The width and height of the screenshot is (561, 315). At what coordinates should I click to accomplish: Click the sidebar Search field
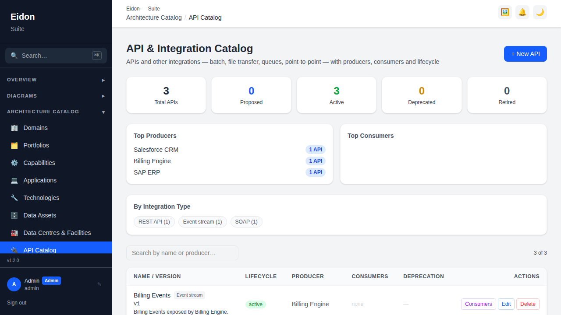click(x=56, y=56)
